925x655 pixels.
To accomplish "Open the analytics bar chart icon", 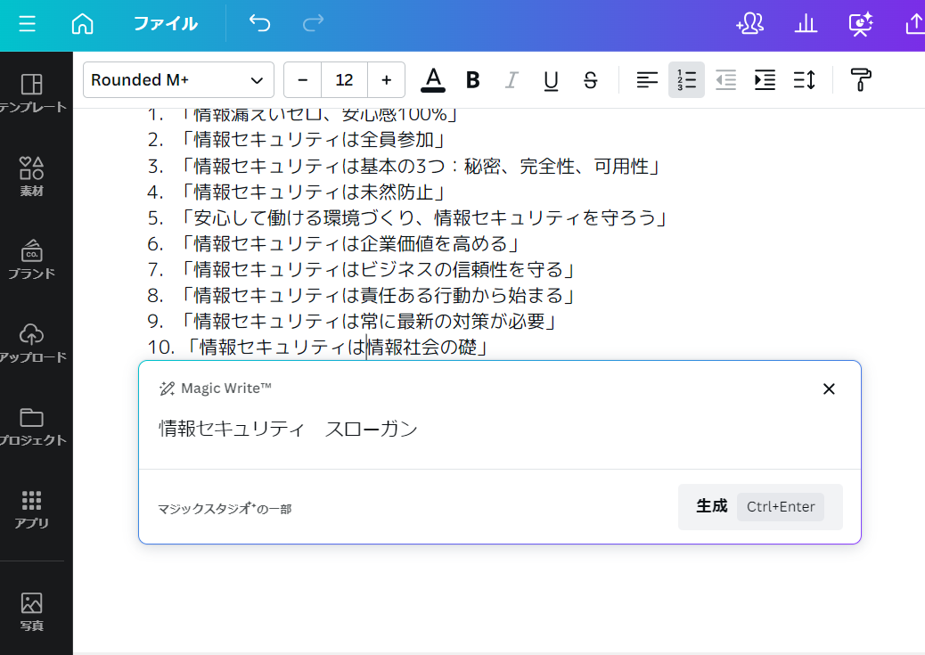I will click(x=806, y=23).
